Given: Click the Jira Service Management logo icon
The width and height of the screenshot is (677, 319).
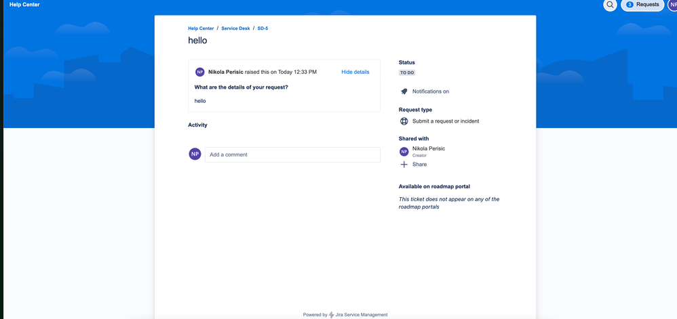Looking at the screenshot, I should [331, 315].
